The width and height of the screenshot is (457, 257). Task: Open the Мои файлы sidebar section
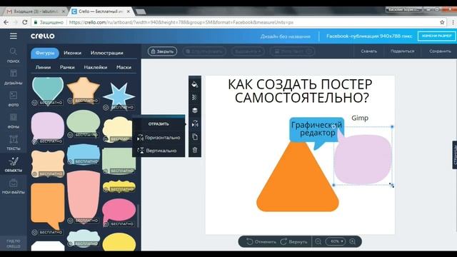14,186
